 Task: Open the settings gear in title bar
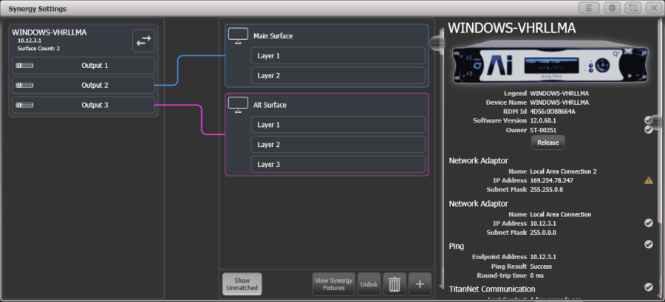click(612, 8)
